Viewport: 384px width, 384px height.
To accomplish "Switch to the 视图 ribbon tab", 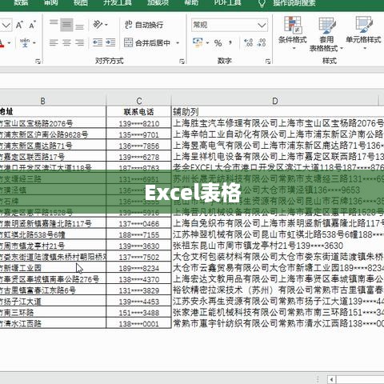I will click(x=81, y=2).
